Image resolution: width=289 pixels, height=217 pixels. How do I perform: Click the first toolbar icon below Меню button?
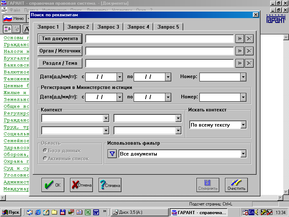point(8,29)
